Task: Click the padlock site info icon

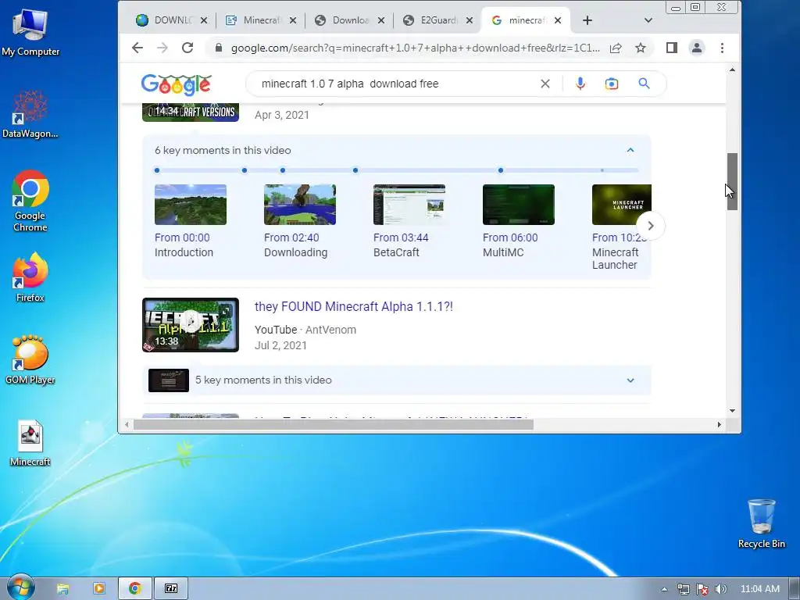Action: [219, 48]
